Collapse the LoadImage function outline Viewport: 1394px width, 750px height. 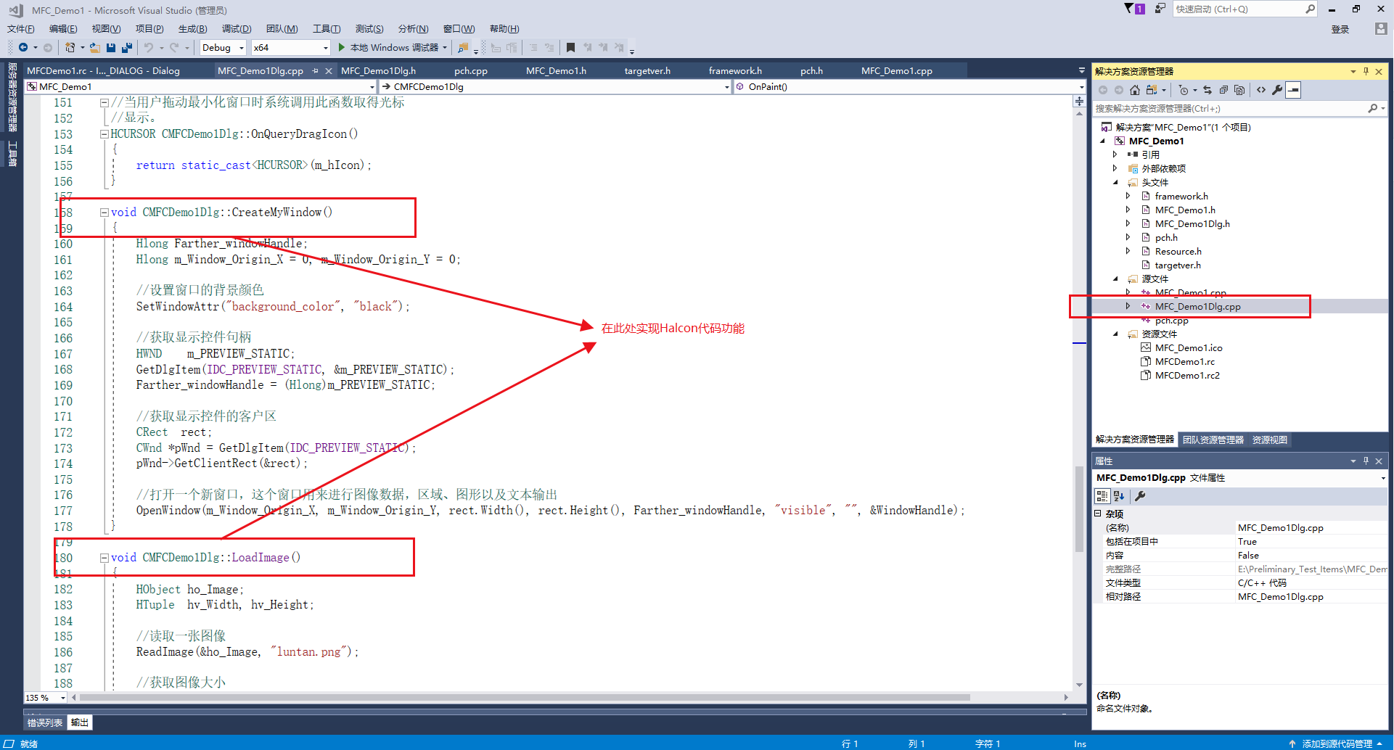pos(104,558)
